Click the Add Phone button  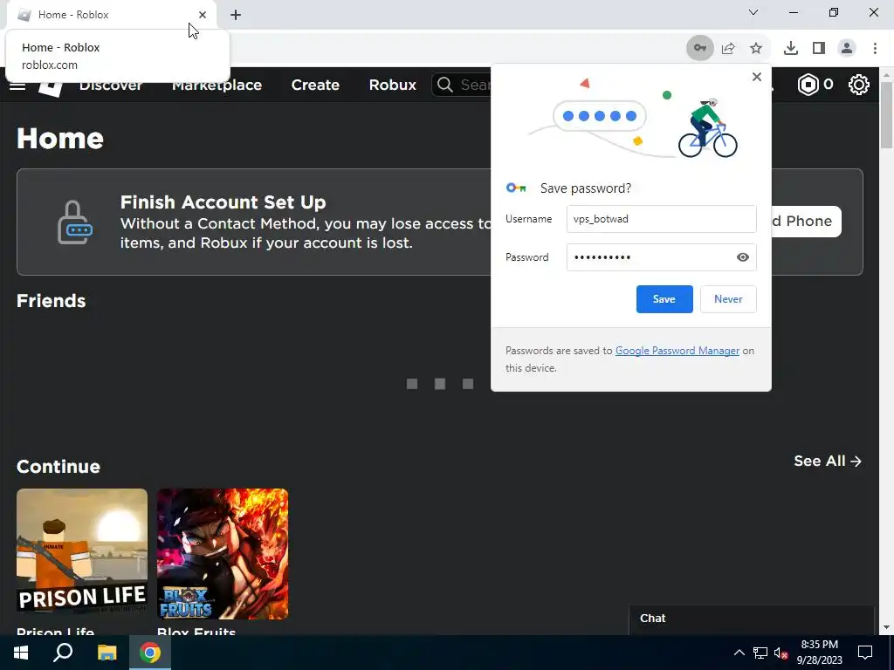click(805, 221)
